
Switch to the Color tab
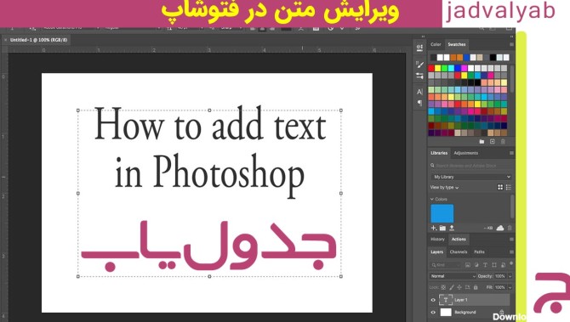[436, 44]
